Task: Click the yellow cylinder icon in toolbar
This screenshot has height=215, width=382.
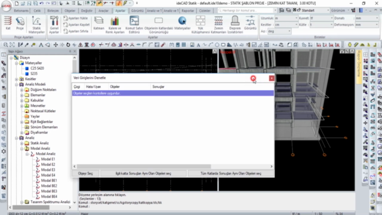Action: pyautogui.click(x=350, y=45)
